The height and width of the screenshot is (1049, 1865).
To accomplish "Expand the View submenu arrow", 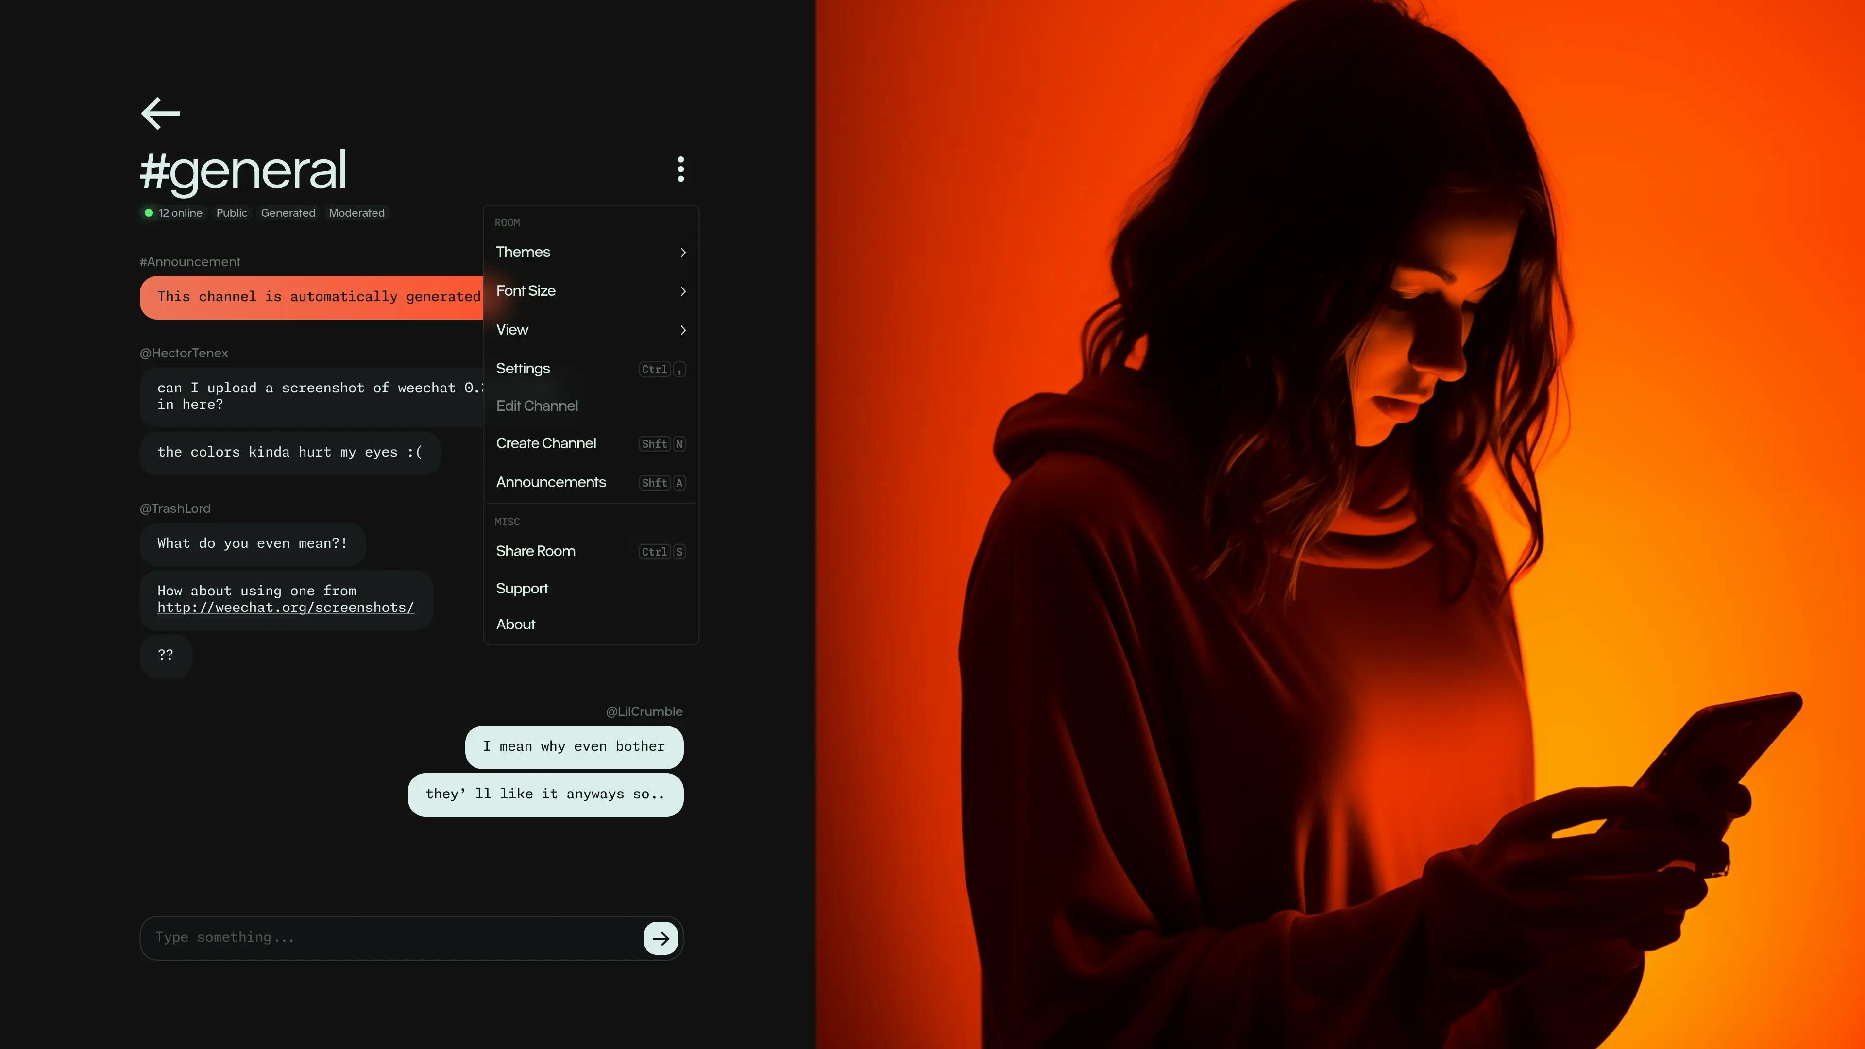I will [684, 329].
